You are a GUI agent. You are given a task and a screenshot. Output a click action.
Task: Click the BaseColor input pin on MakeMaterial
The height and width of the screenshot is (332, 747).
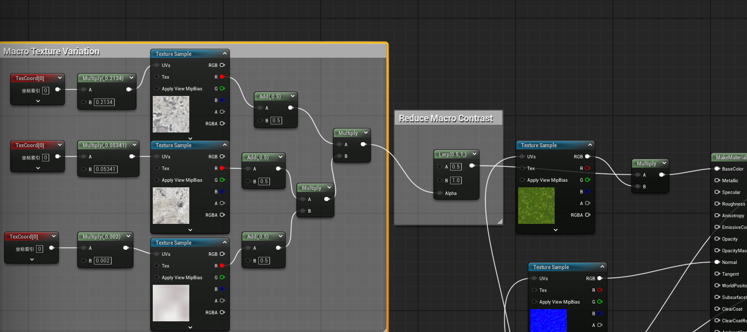[x=717, y=169]
